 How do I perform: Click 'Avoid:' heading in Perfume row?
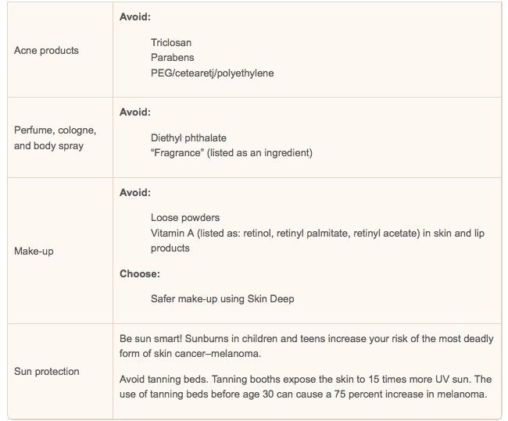[135, 112]
